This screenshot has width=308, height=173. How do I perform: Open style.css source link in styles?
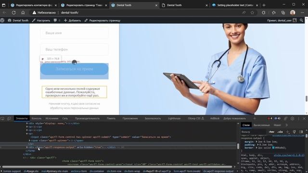point(289,155)
